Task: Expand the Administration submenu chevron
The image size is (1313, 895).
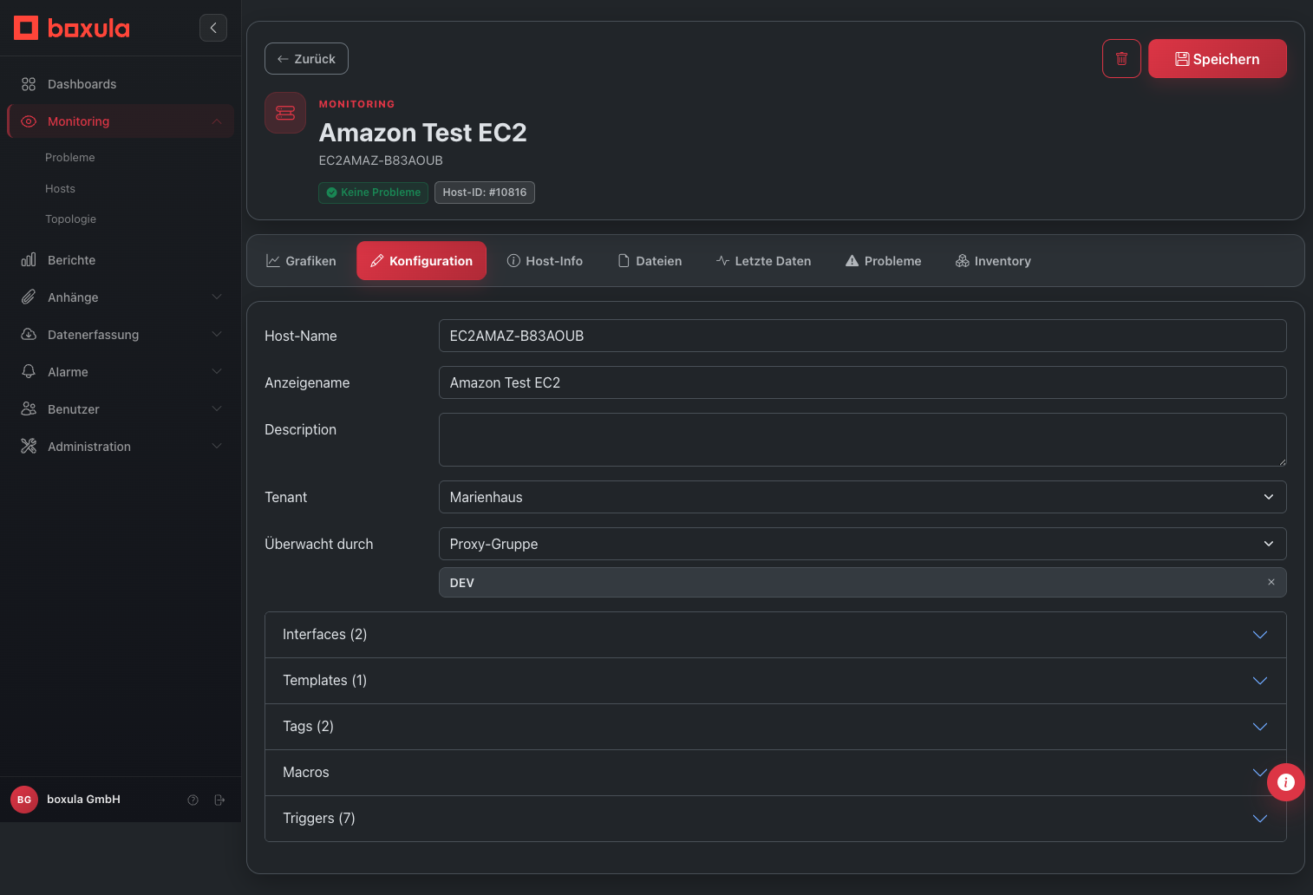Action: pos(217,447)
